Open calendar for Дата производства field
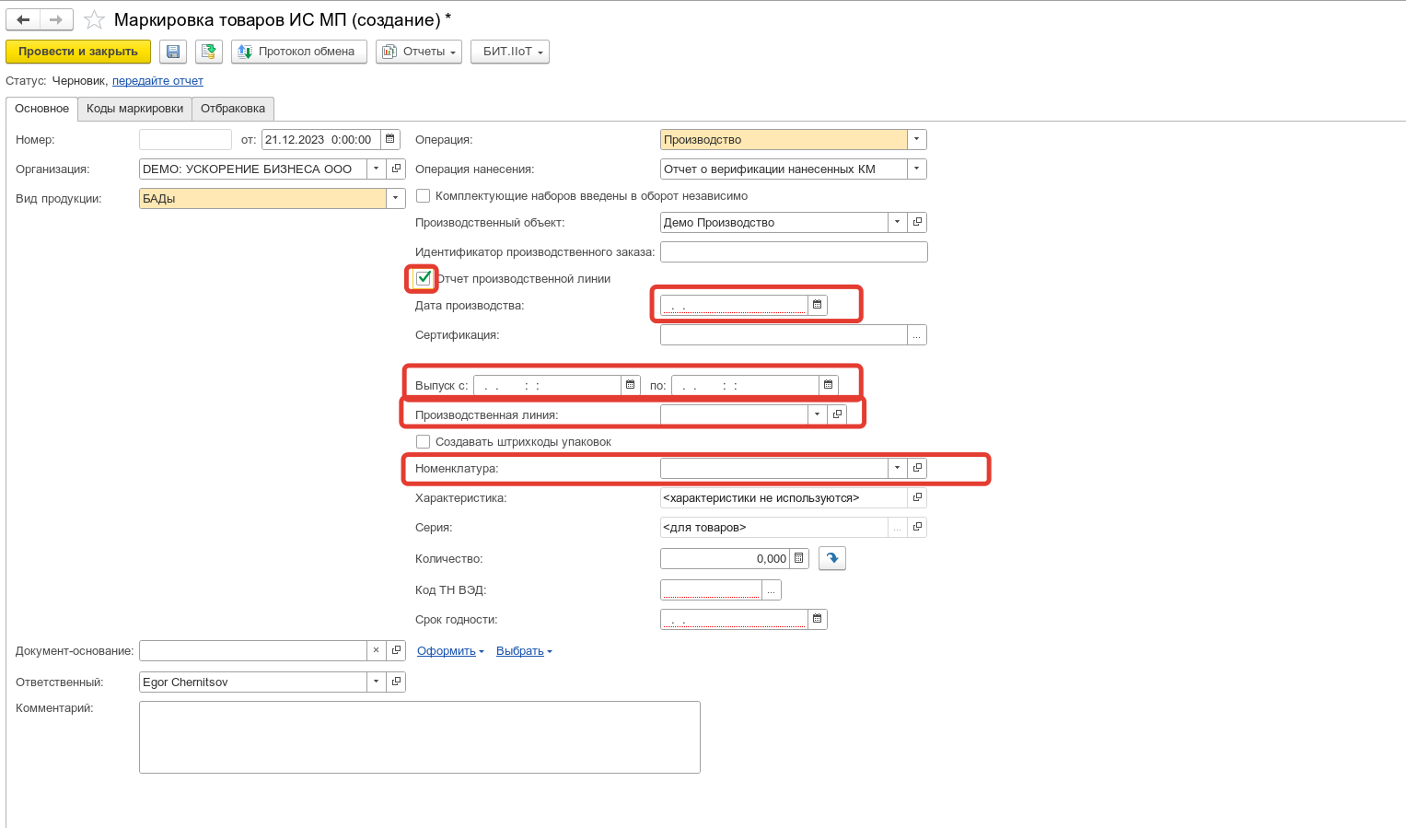The width and height of the screenshot is (1406, 828). pyautogui.click(x=817, y=305)
